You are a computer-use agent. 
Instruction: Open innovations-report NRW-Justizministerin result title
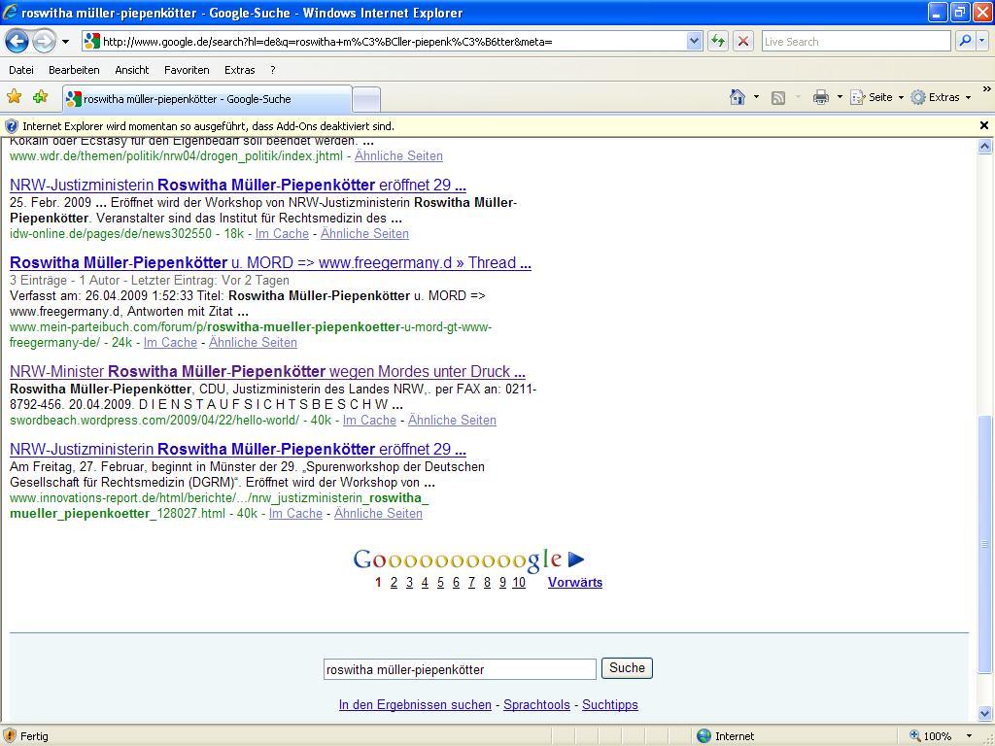tap(238, 449)
